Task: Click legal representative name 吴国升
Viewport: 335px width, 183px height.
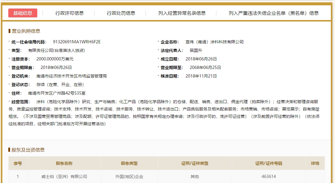Action: (196, 50)
